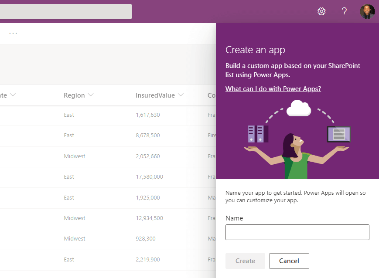Open the settings gear icon

coord(321,11)
